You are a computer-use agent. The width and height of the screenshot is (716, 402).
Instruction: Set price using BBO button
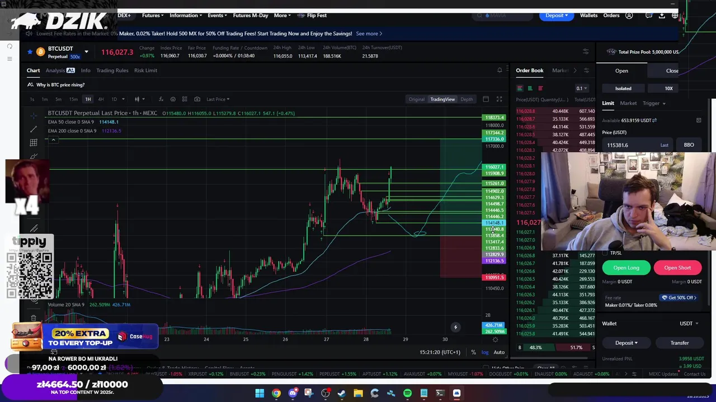pyautogui.click(x=689, y=145)
